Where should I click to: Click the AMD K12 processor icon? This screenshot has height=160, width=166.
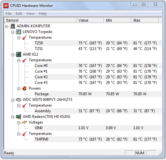point(19,54)
